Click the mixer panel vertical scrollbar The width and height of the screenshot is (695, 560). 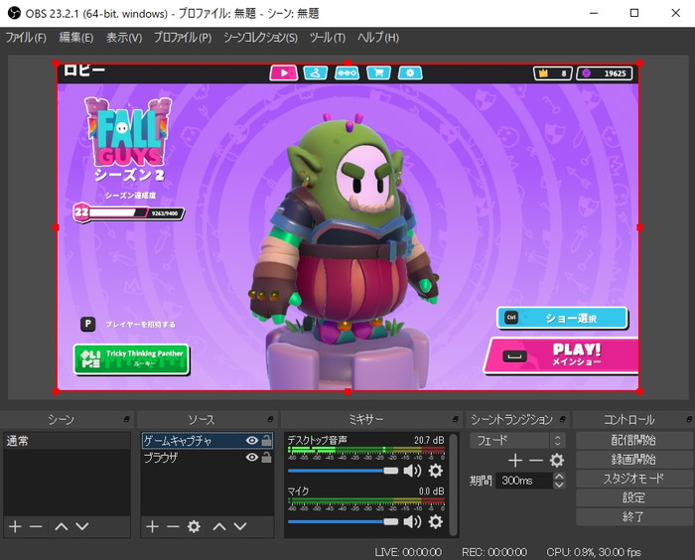[453, 485]
